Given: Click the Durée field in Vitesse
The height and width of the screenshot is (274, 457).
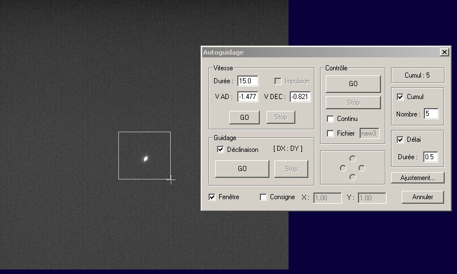Looking at the screenshot, I should tap(248, 81).
